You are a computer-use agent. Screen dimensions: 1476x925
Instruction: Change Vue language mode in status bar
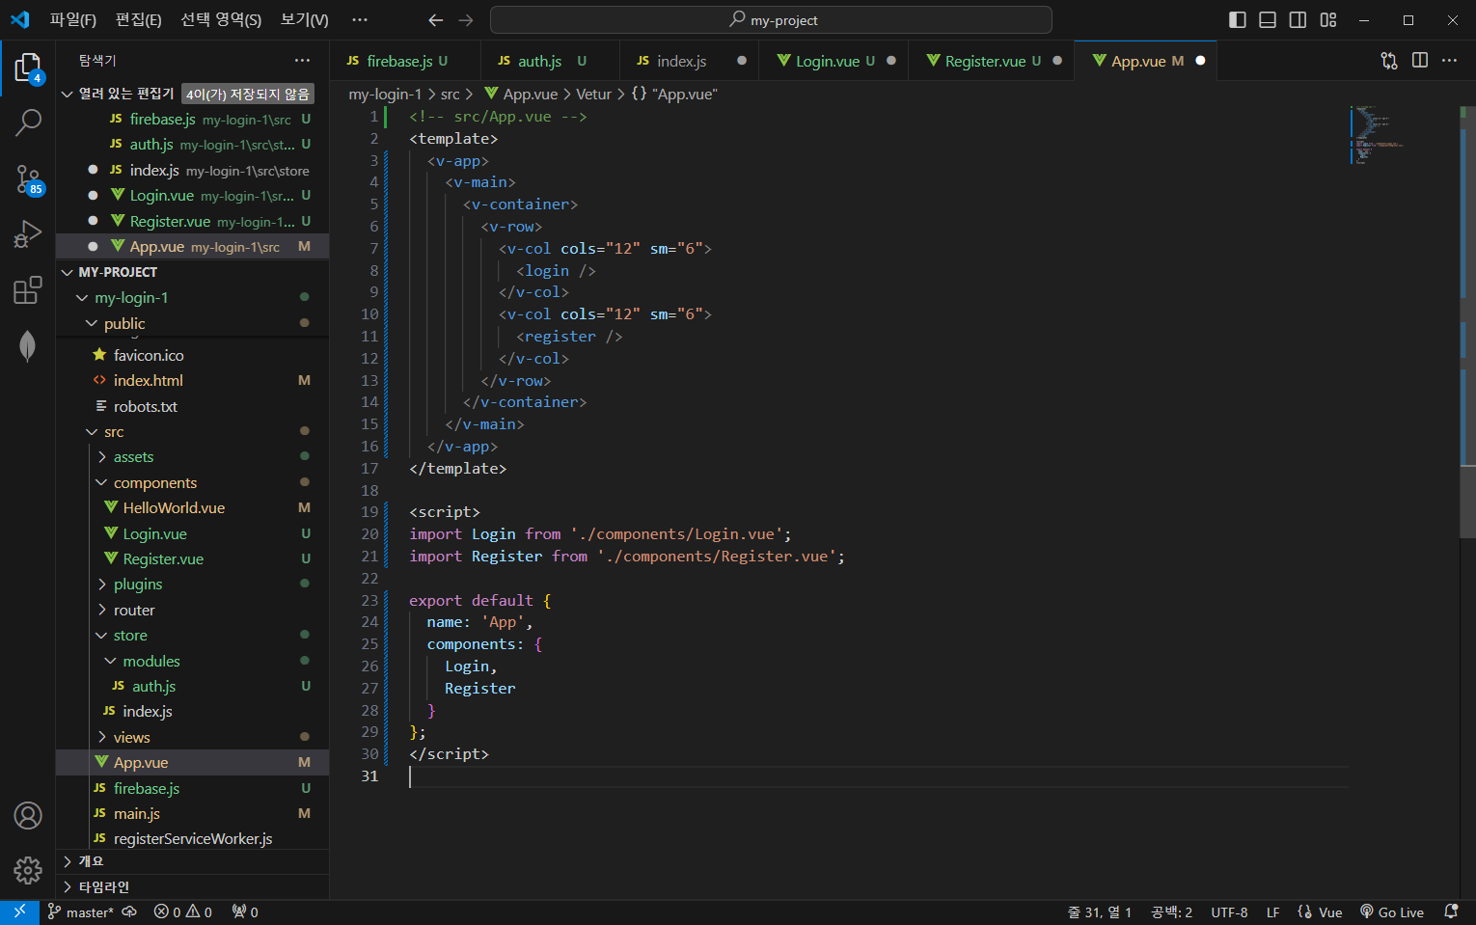(x=1330, y=911)
